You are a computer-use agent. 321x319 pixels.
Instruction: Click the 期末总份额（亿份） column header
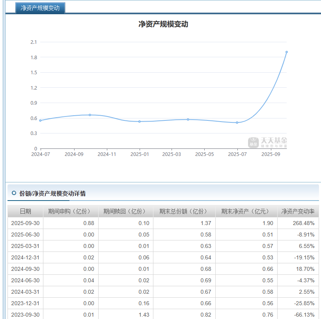click(184, 211)
